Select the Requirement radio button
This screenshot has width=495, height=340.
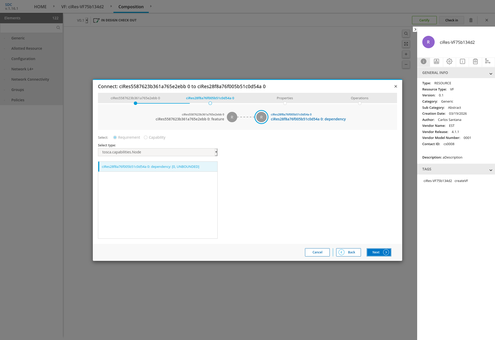[115, 137]
